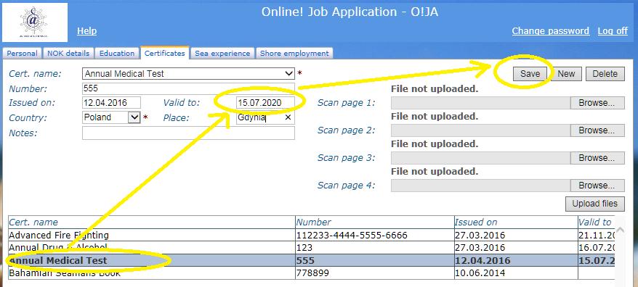Browse for Scan page 4 file

coord(597,186)
